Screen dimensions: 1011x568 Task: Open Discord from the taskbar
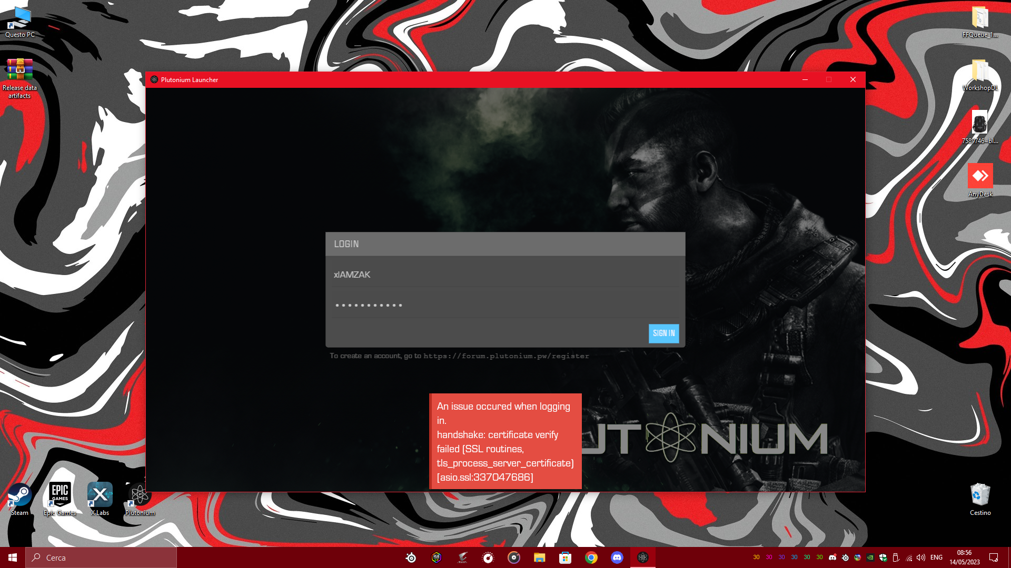point(617,557)
